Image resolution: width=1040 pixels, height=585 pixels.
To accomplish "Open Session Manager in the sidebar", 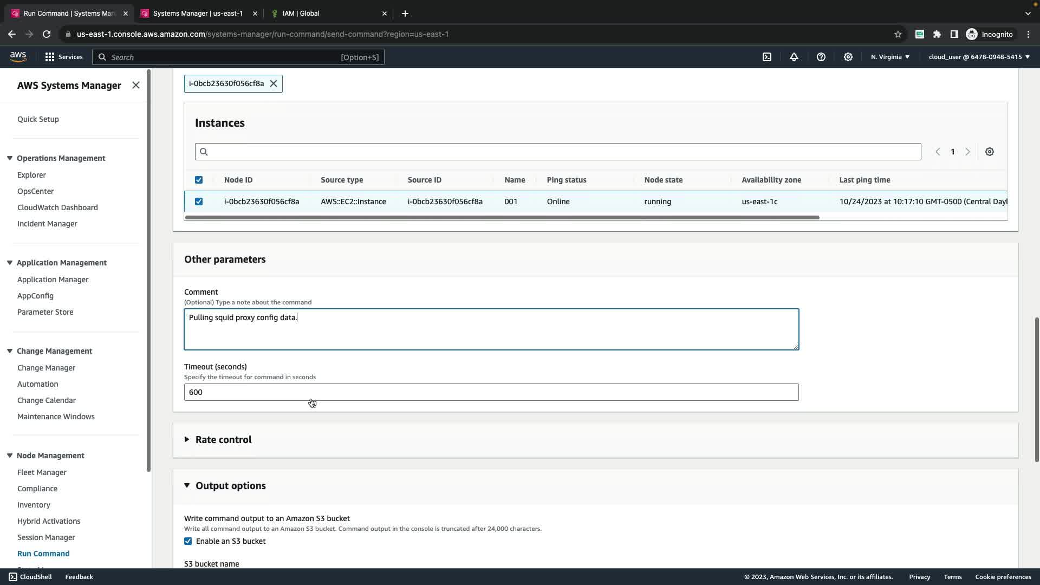I will [x=46, y=537].
